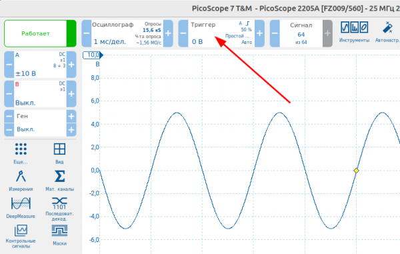Open Последоват. декод. serial decoding
Screen dimensions: 400x254
pyautogui.click(x=60, y=209)
